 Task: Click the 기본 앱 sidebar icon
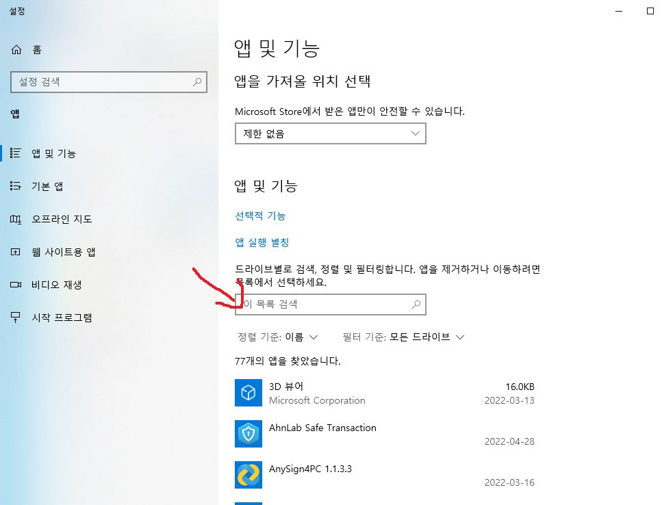click(16, 186)
